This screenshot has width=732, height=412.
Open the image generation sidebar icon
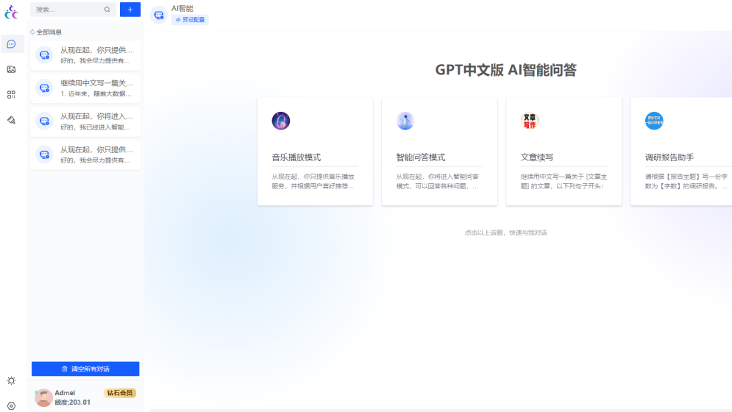coord(12,69)
